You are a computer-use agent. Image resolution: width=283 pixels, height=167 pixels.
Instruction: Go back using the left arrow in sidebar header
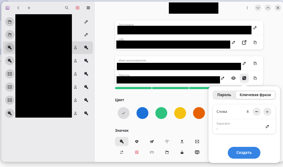click(x=18, y=8)
